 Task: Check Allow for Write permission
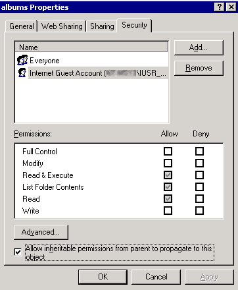click(168, 210)
